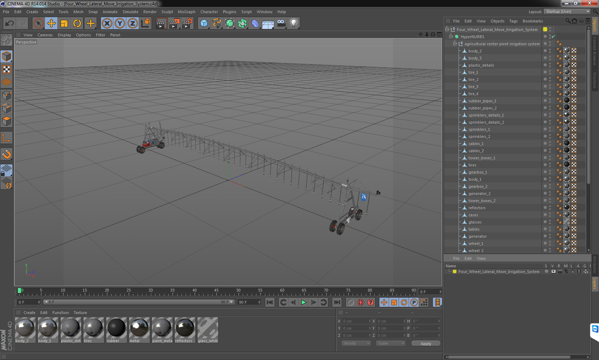The height and width of the screenshot is (360, 599).
Task: Toggle X-axis lock button
Action: click(107, 24)
